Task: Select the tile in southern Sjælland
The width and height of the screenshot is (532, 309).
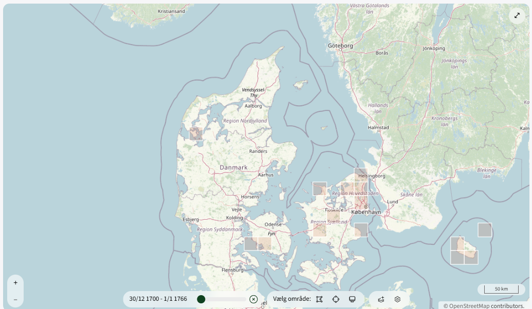Action: coord(319,229)
